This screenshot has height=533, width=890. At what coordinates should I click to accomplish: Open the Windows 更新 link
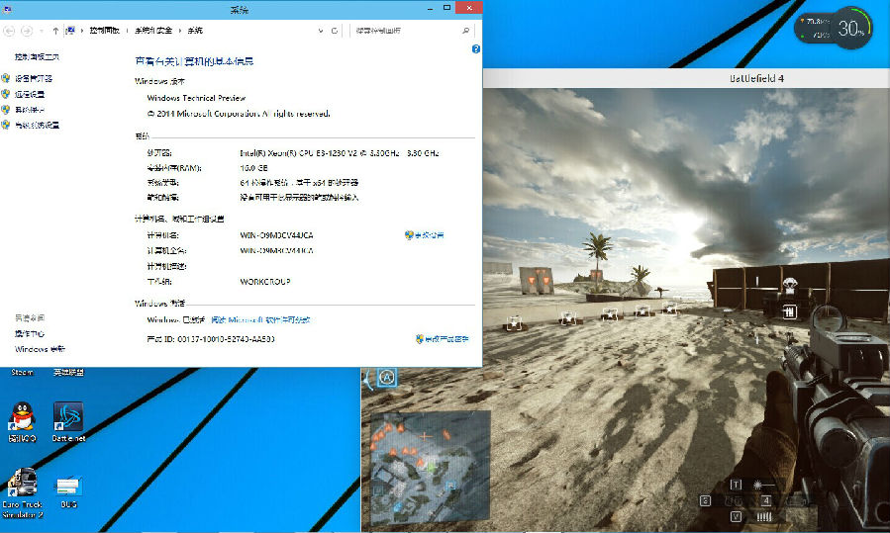40,349
